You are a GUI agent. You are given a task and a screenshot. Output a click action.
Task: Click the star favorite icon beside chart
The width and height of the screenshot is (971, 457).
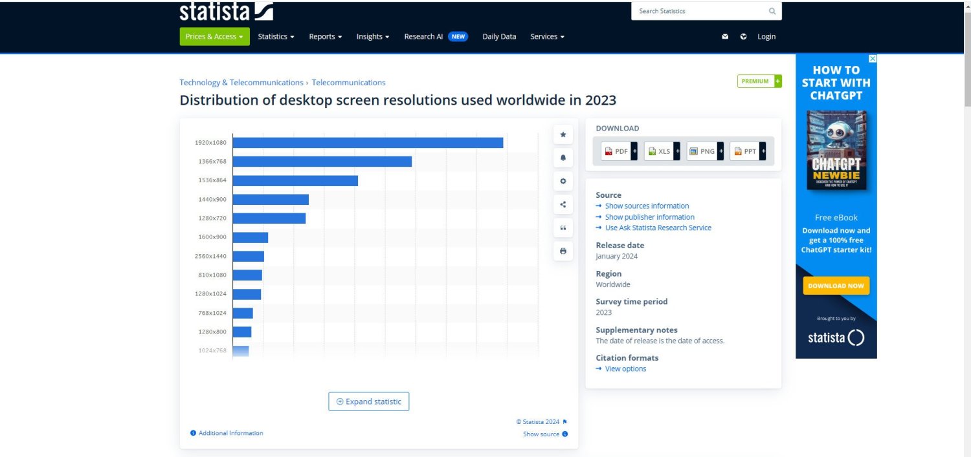[x=563, y=134]
